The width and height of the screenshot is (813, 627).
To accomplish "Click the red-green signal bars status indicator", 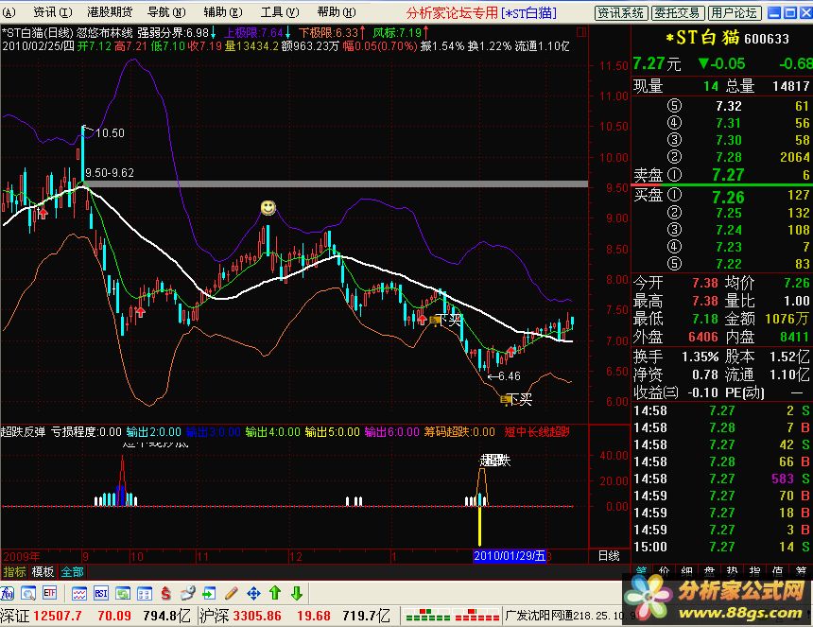I will point(452,616).
